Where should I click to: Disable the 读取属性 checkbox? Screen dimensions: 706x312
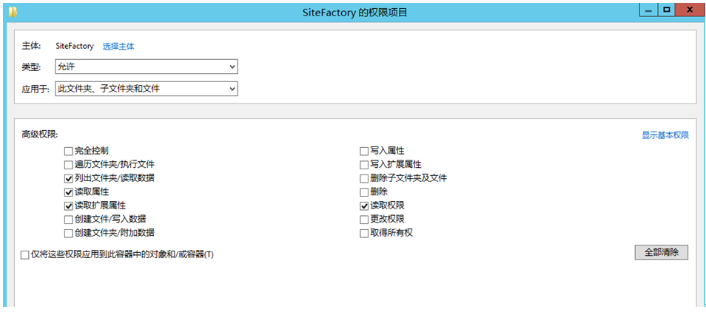coord(69,191)
